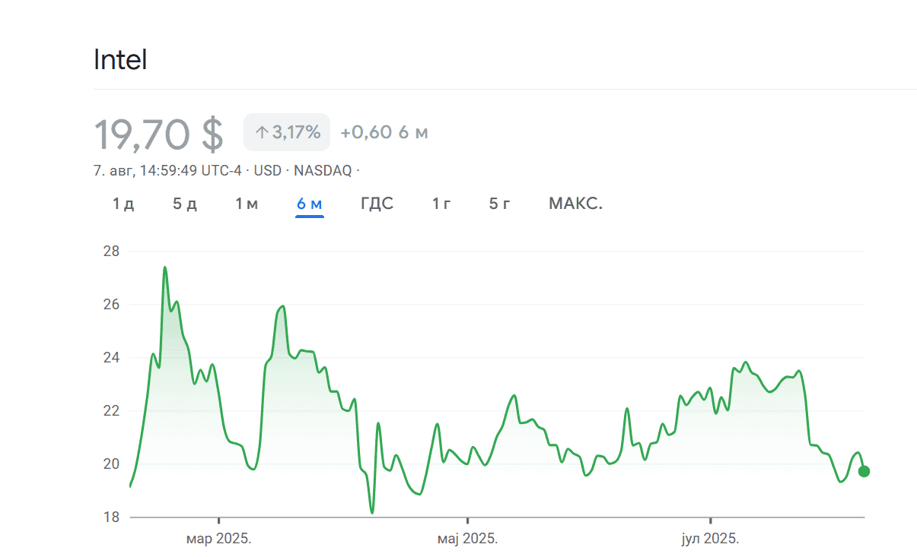Click the 7. авг timestamp disclaimer line
Image resolution: width=917 pixels, height=557 pixels.
(227, 171)
